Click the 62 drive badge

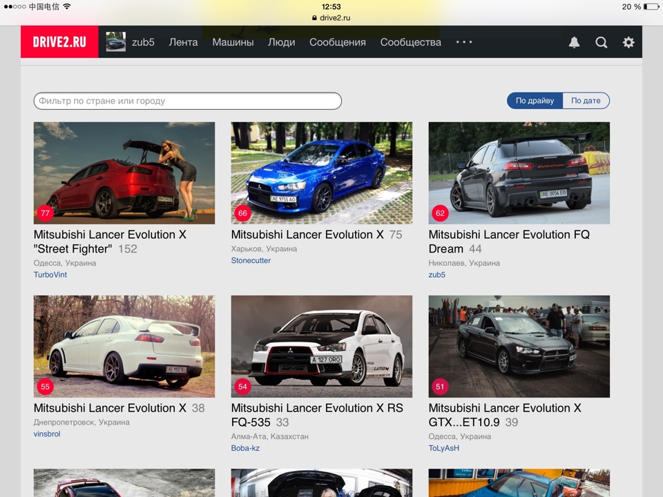[x=440, y=213]
